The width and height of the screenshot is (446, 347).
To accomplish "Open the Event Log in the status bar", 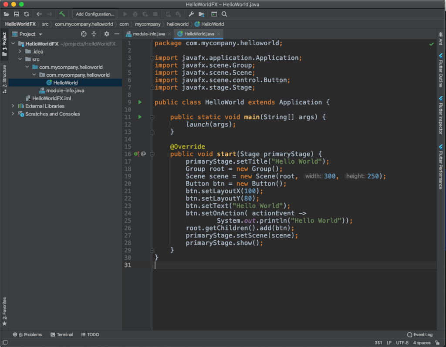I will point(420,334).
